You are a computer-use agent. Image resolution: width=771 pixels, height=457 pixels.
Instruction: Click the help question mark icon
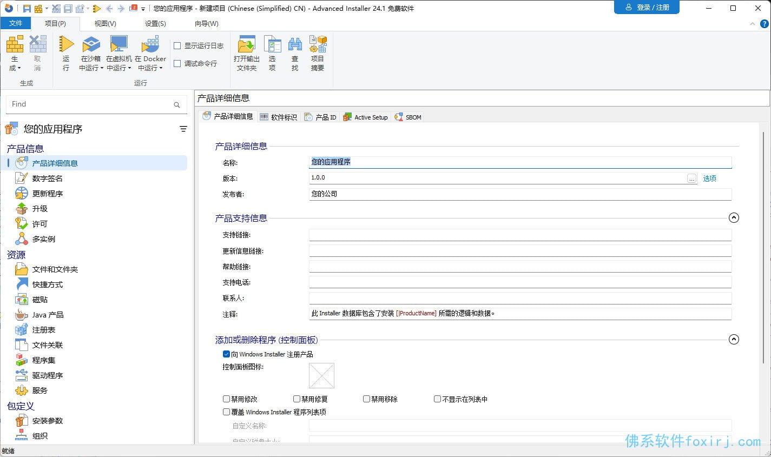pyautogui.click(x=764, y=24)
